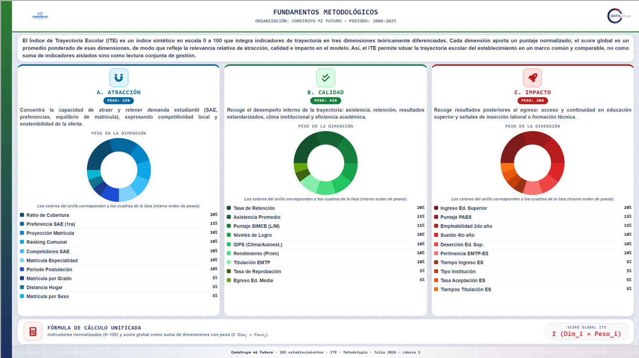Click the PESO: 45% badge
The height and width of the screenshot is (358, 639).
coord(325,100)
